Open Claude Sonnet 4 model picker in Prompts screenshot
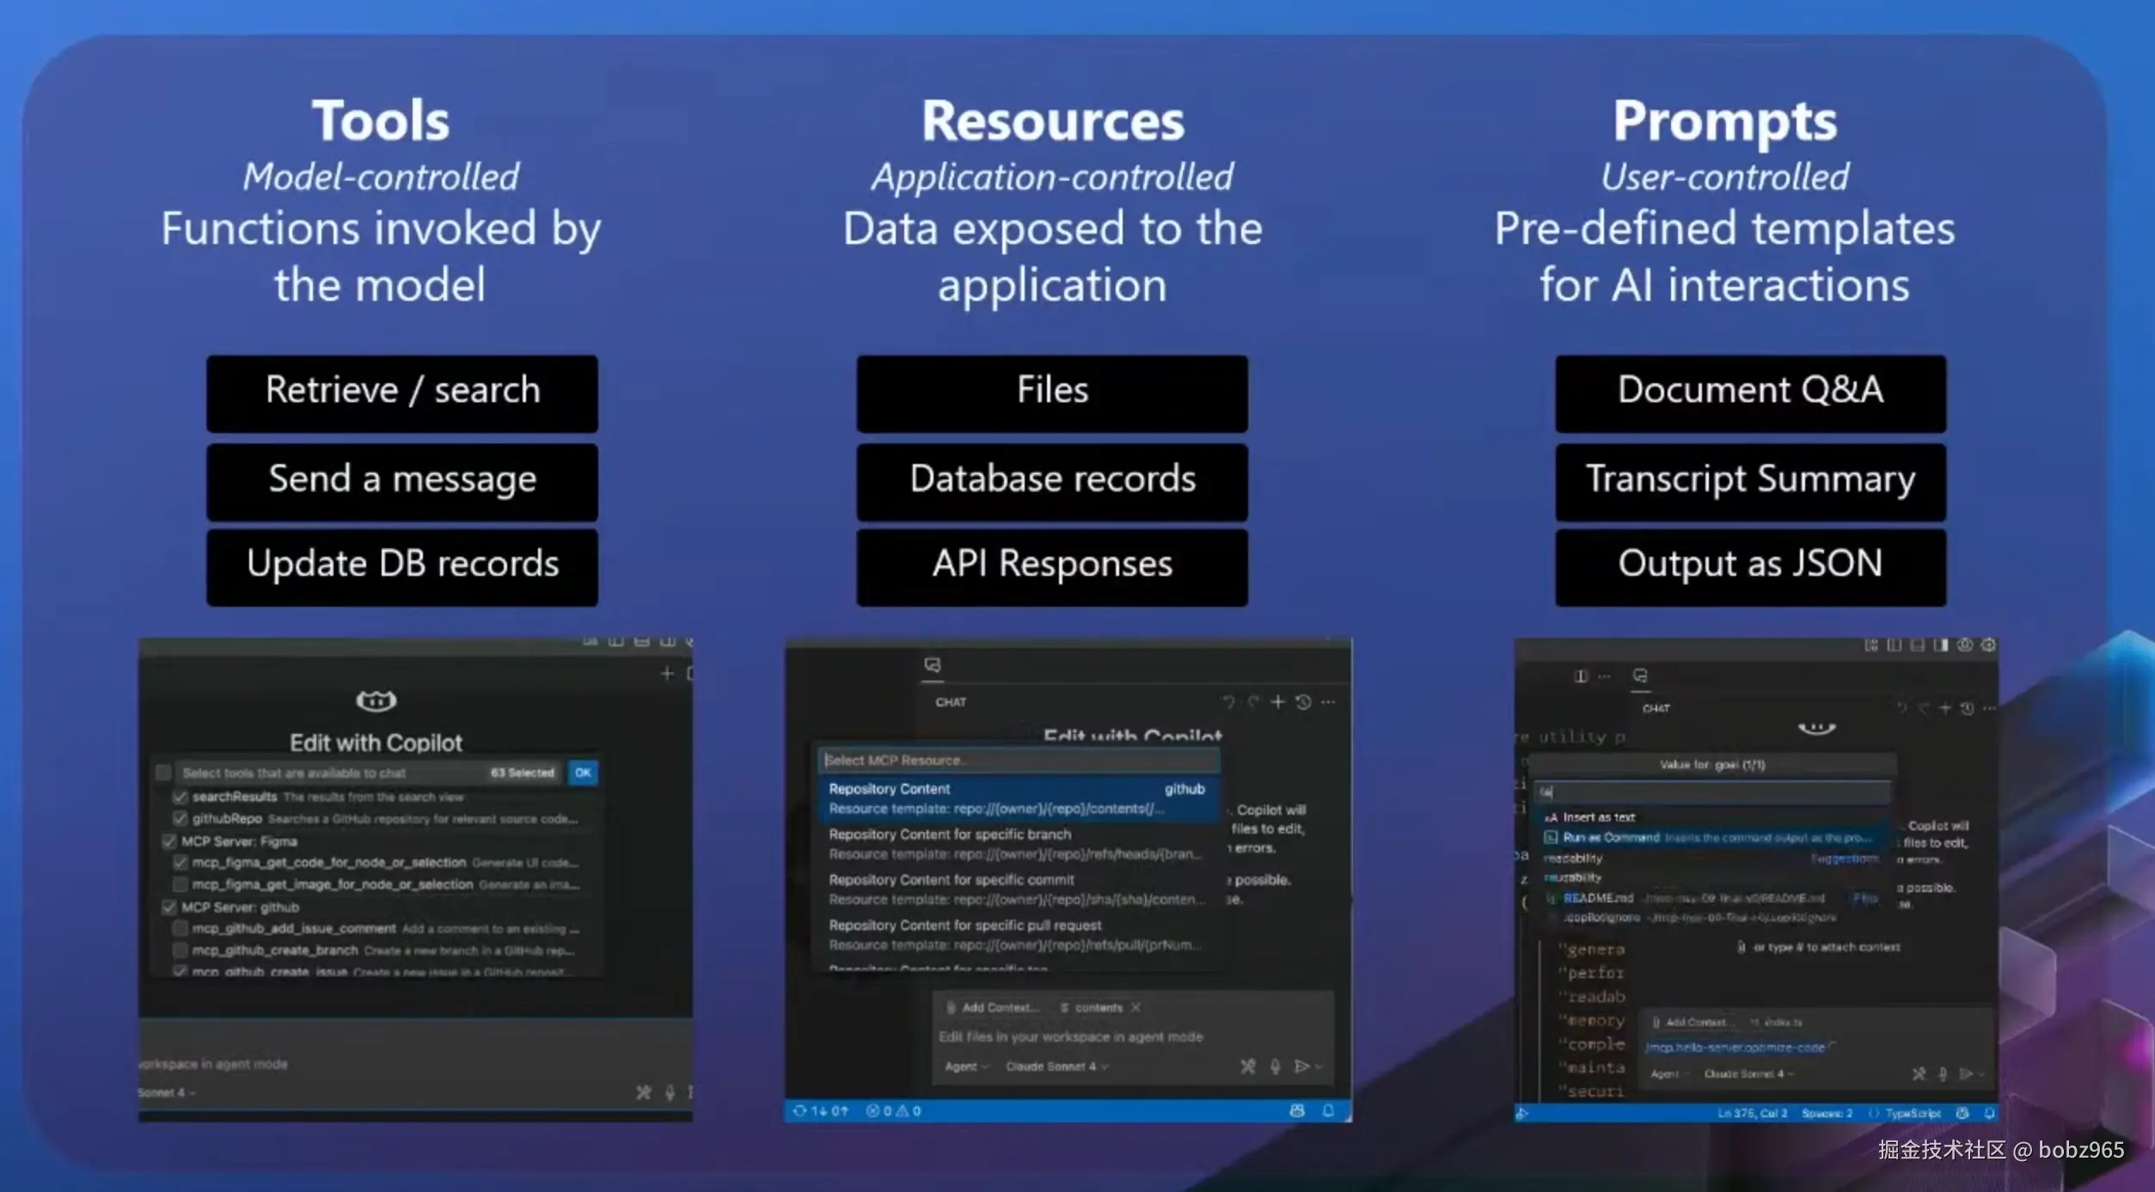The height and width of the screenshot is (1192, 2155). (1749, 1074)
